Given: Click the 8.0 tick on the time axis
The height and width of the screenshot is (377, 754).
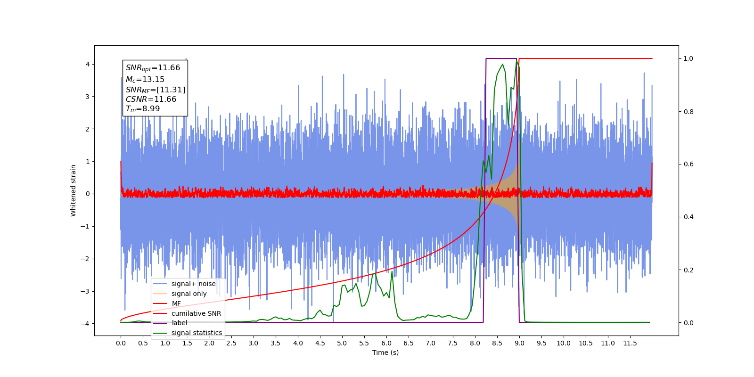Looking at the screenshot, I should point(475,343).
